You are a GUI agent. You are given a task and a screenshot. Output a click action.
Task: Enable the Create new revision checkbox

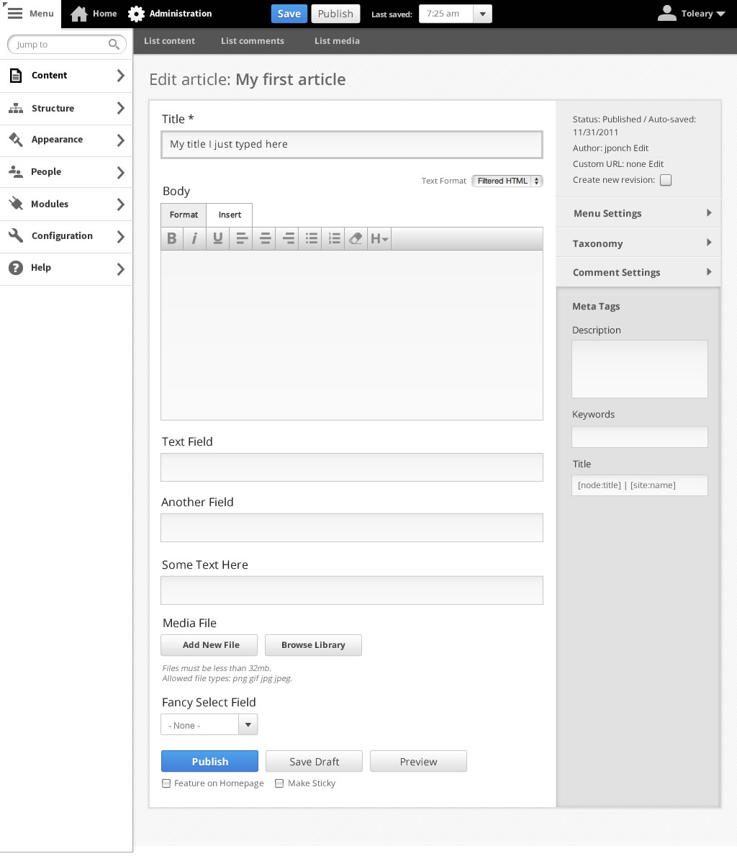coord(666,180)
